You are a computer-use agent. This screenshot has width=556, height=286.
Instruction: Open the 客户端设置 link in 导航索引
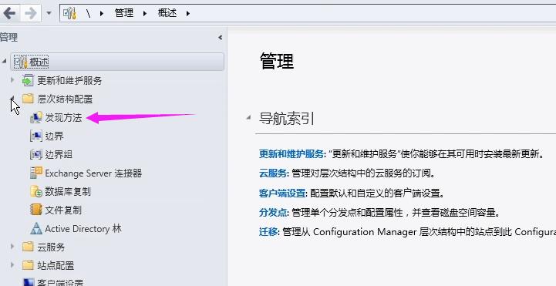282,193
